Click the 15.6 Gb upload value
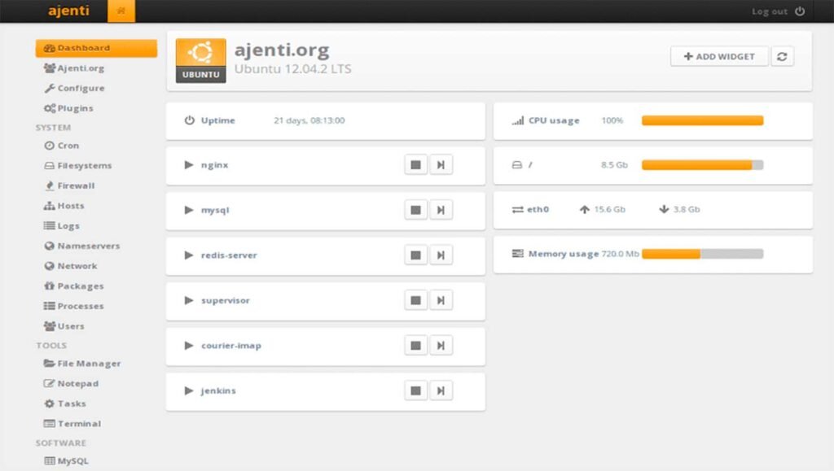Viewport: 834px width, 471px height. tap(609, 210)
